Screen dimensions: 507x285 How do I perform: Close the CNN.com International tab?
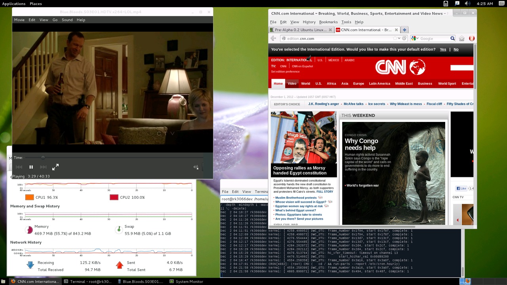click(396, 30)
